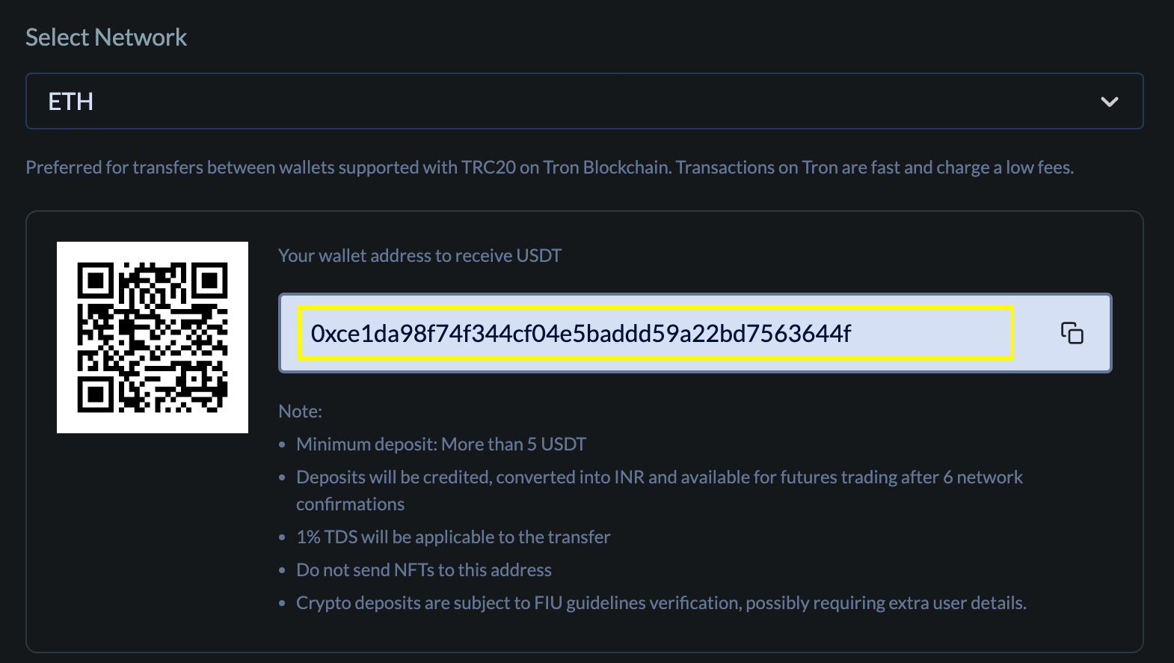Expand network list with the chevron arrow
The height and width of the screenshot is (663, 1174).
point(1109,102)
